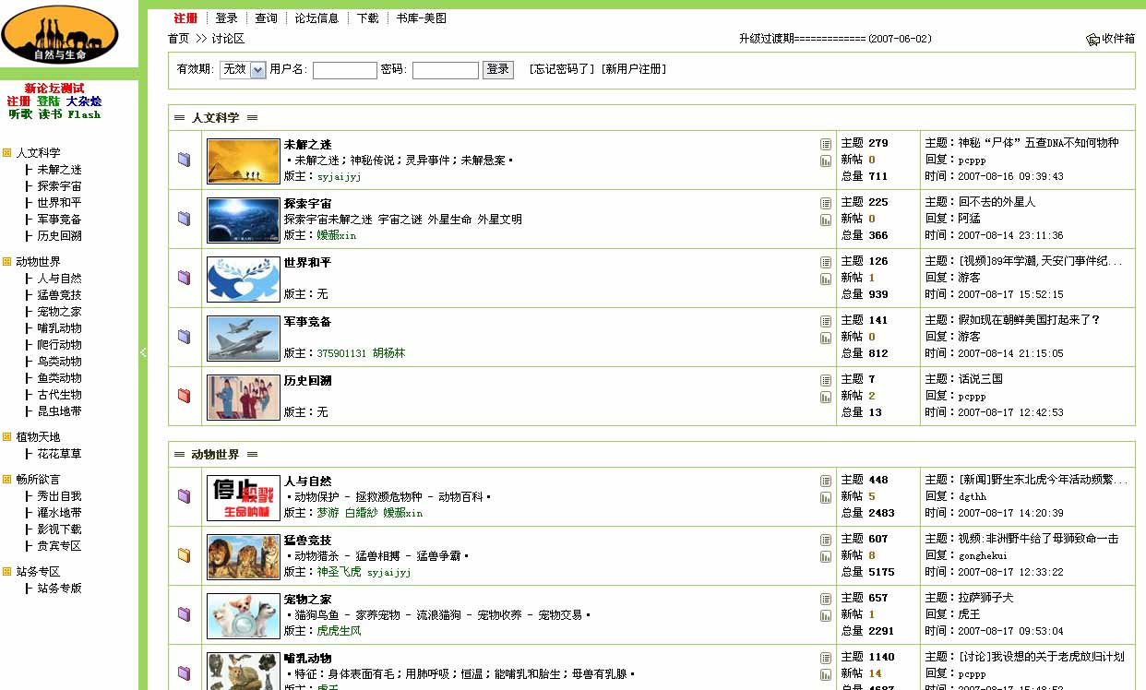Select 昆虫地带 in the sidebar tree
This screenshot has width=1146, height=690.
[x=60, y=411]
